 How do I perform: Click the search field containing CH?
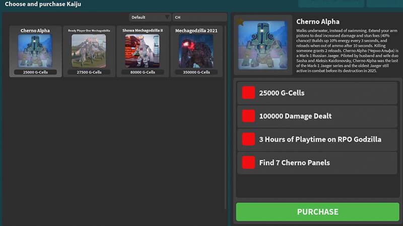point(199,17)
